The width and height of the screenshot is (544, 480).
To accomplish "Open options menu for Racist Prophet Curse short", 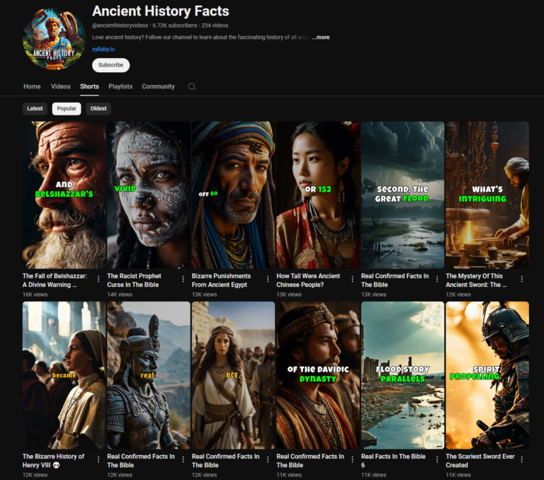I will click(x=183, y=279).
